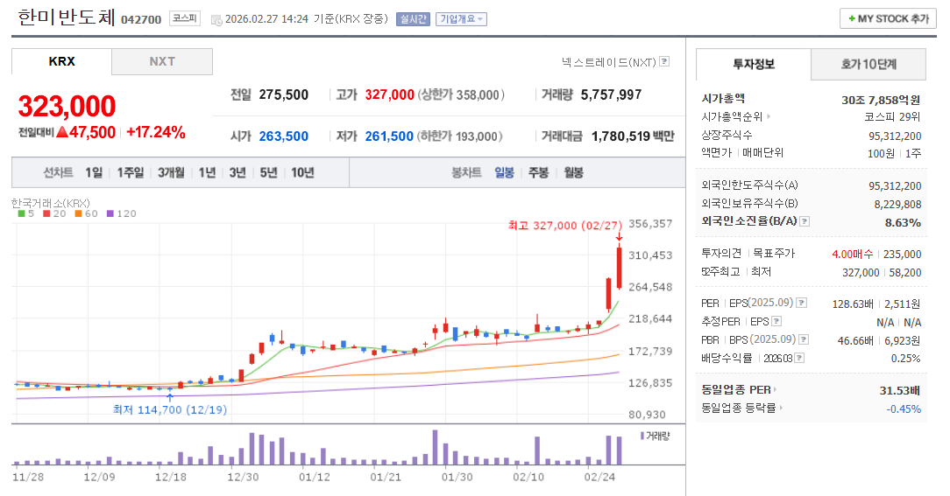Select the 1년 line chart period
Viewport: 950px width, 496px height.
pyautogui.click(x=207, y=173)
